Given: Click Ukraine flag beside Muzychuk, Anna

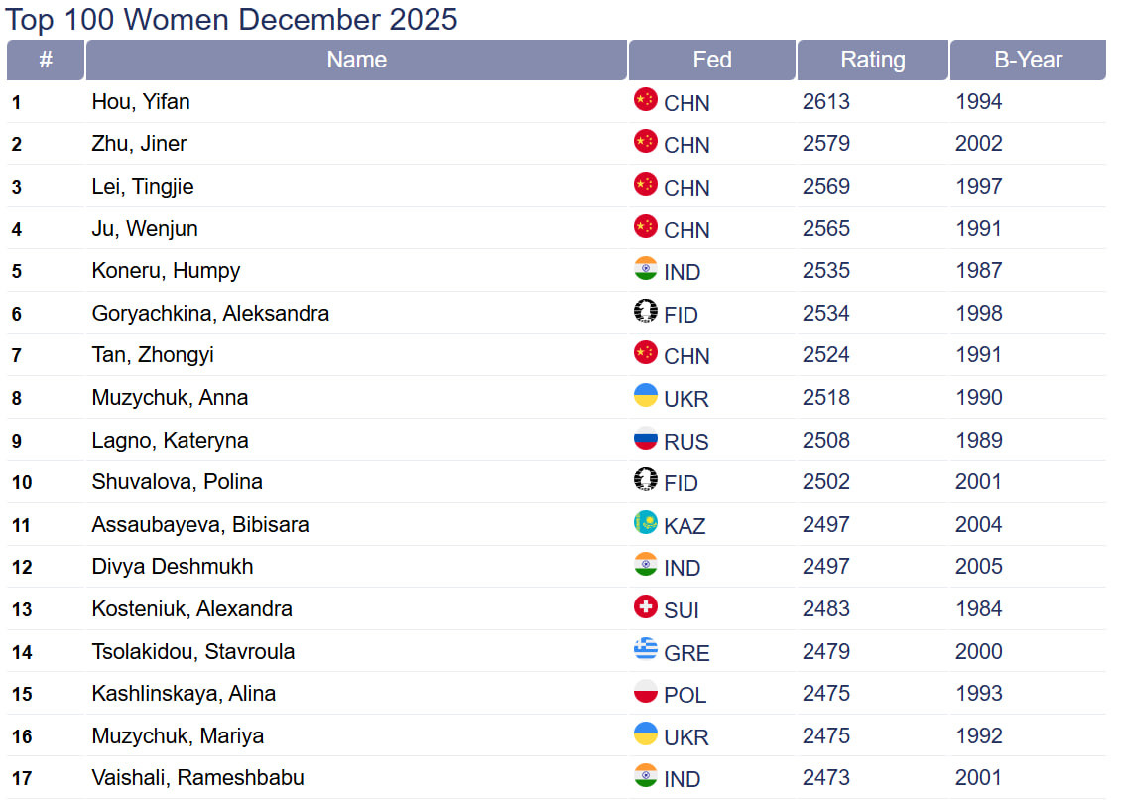Looking at the screenshot, I should [646, 395].
